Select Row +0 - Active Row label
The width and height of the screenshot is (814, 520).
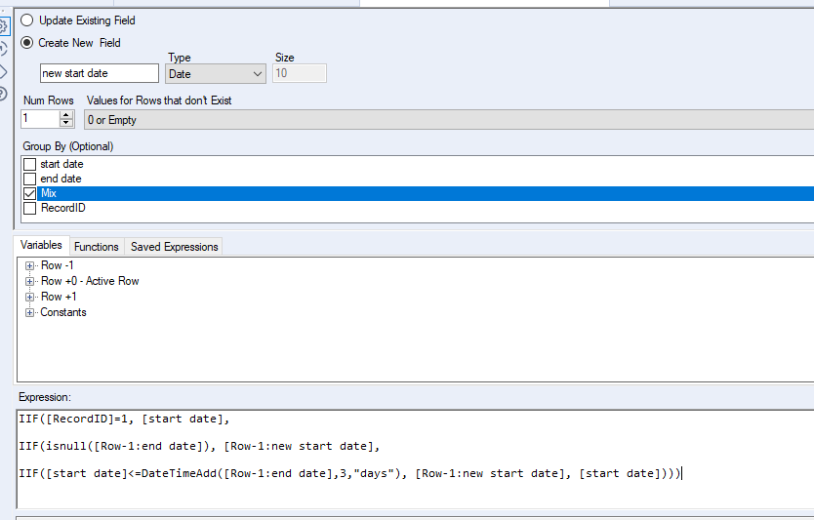(90, 281)
